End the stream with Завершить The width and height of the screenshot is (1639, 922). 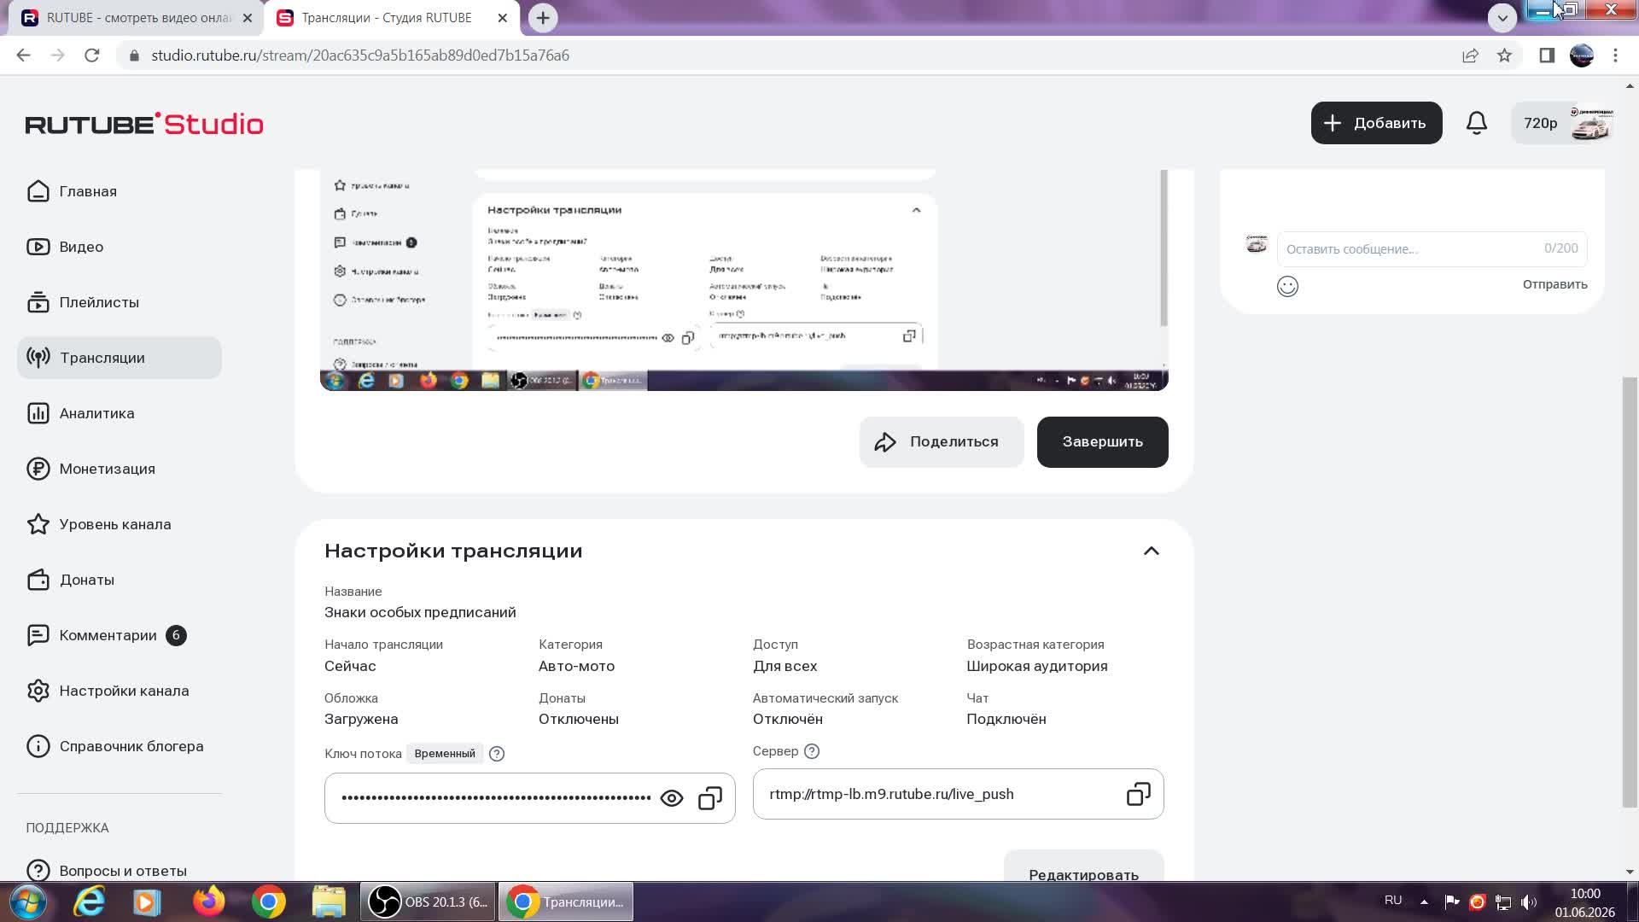(x=1102, y=442)
